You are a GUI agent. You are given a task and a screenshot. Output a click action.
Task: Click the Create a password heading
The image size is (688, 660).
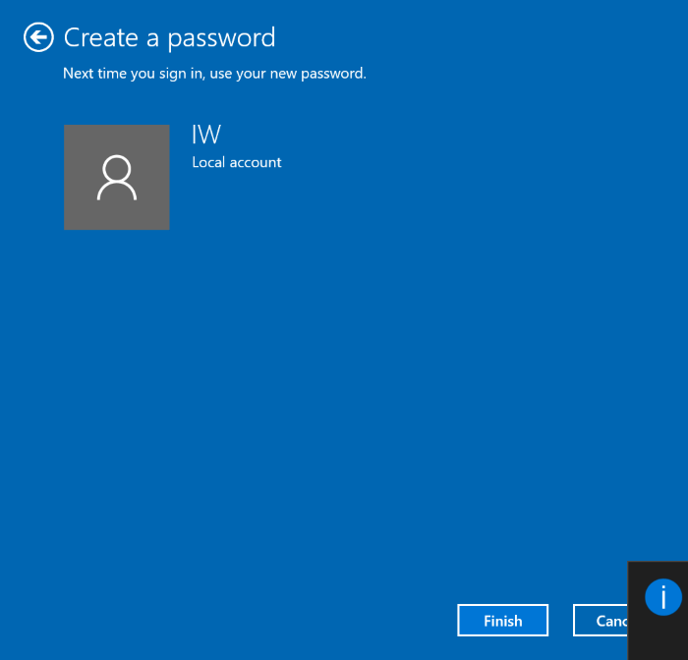169,37
